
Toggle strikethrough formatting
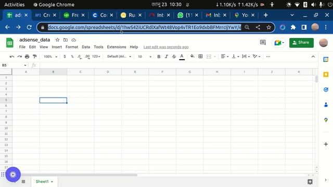pos(174,57)
